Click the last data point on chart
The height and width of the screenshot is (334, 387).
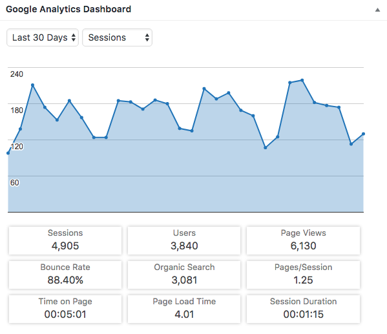tap(363, 134)
